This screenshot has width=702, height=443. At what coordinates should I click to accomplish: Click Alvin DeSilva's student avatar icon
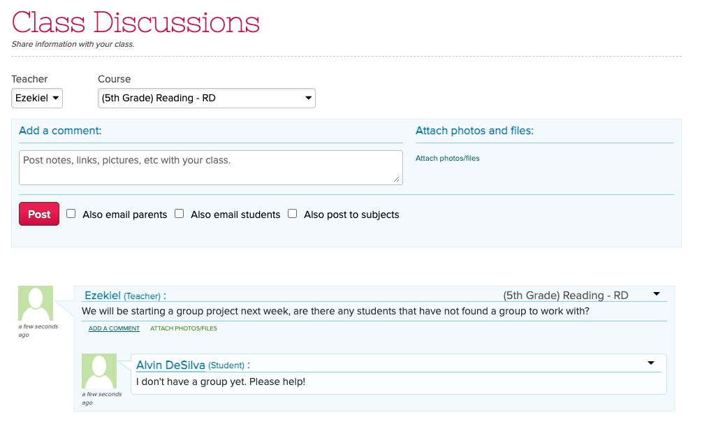coord(99,371)
